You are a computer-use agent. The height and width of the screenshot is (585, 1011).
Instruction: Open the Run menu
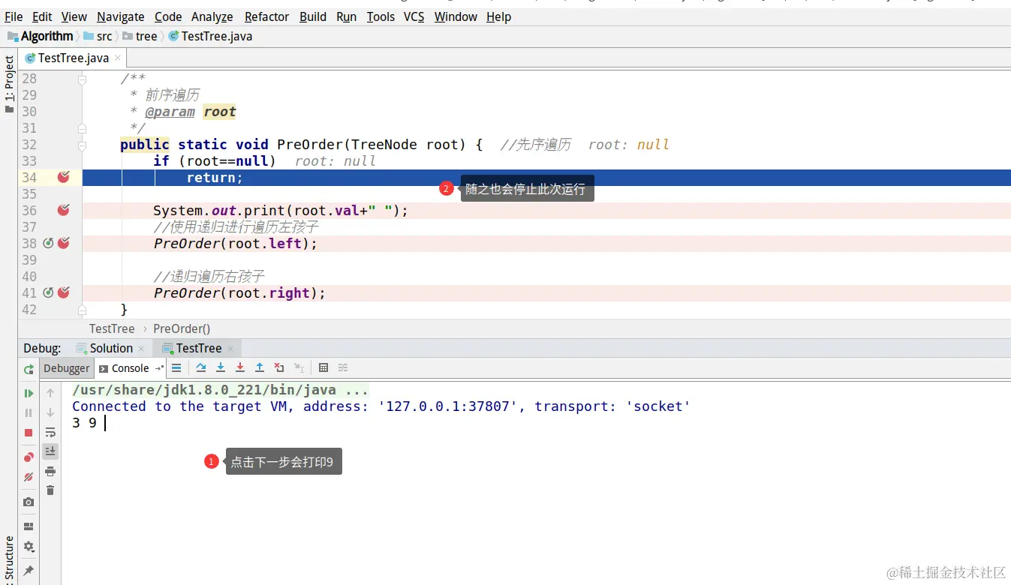pyautogui.click(x=347, y=16)
